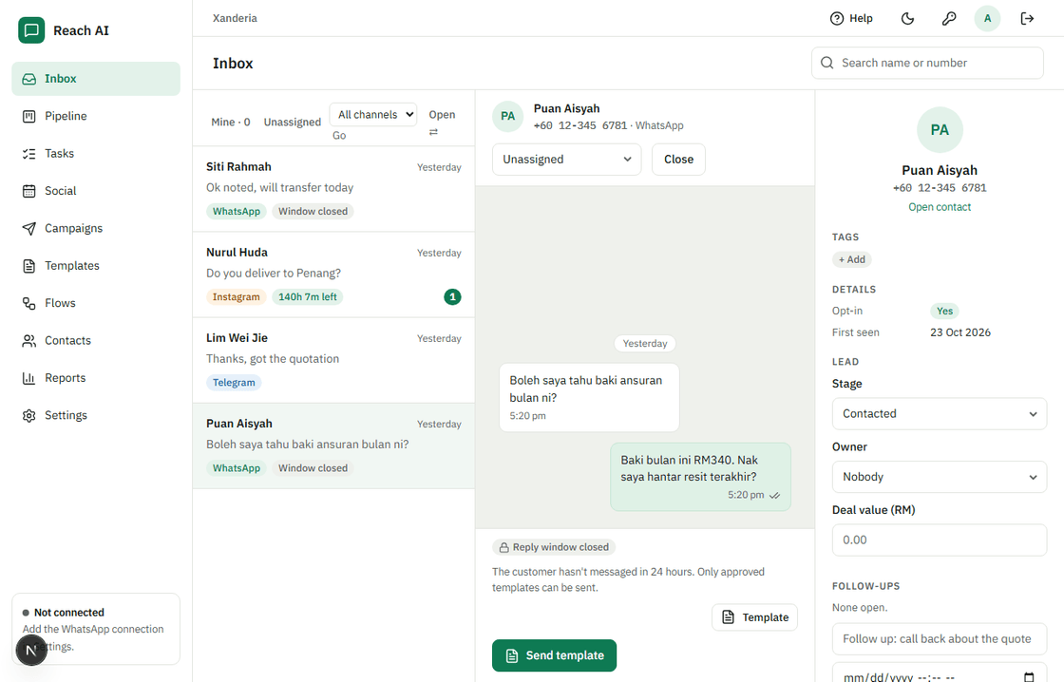
Task: Click the Contacts people icon
Action: point(28,341)
